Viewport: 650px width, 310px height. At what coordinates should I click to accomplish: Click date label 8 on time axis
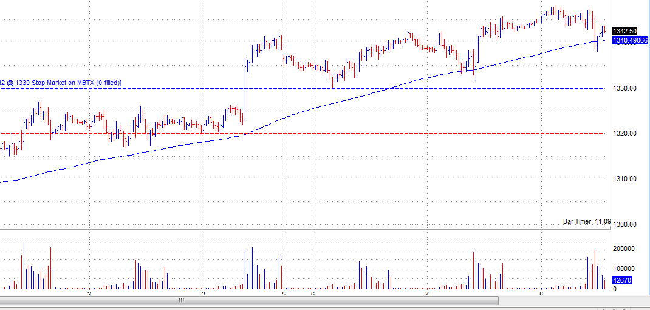(541, 294)
